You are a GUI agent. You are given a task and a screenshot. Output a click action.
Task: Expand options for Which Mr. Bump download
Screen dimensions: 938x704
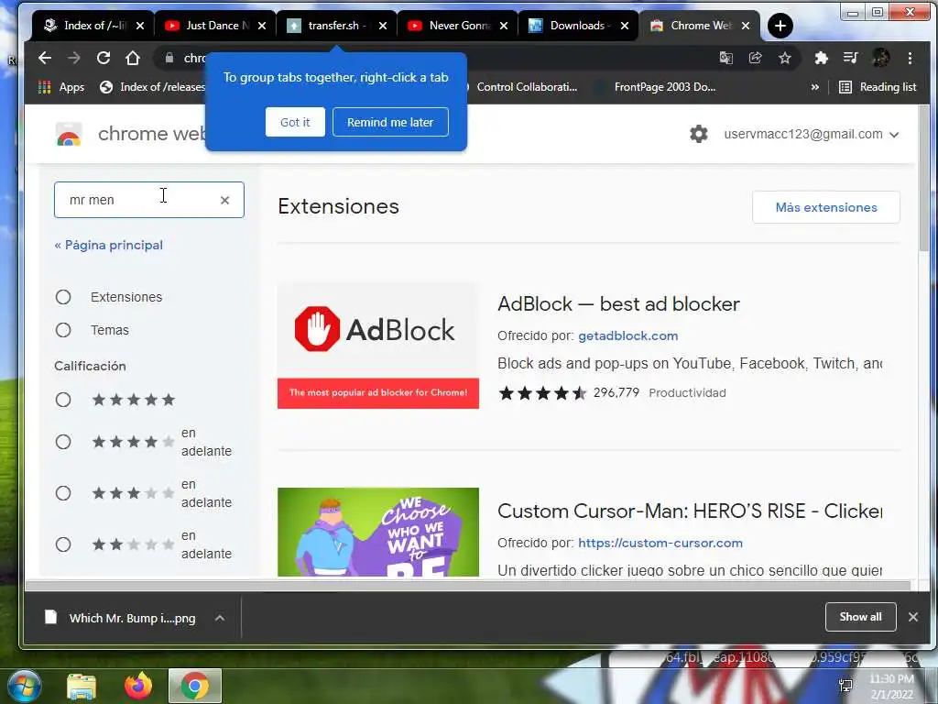click(220, 618)
